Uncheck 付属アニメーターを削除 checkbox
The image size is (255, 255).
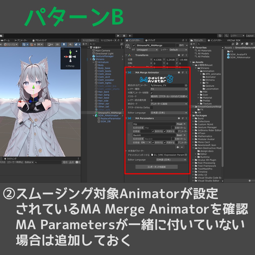coord(151,93)
